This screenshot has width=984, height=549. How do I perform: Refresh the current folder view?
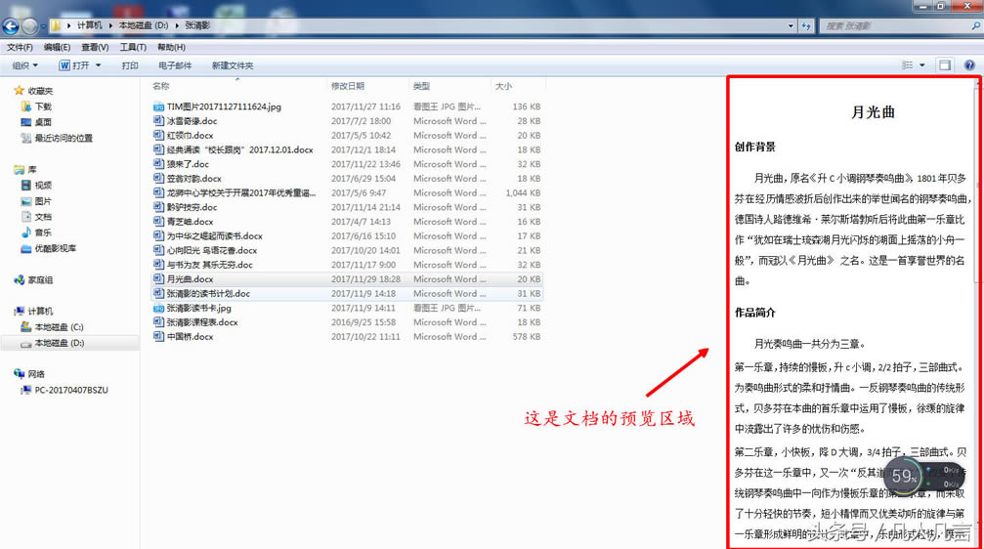[x=803, y=26]
